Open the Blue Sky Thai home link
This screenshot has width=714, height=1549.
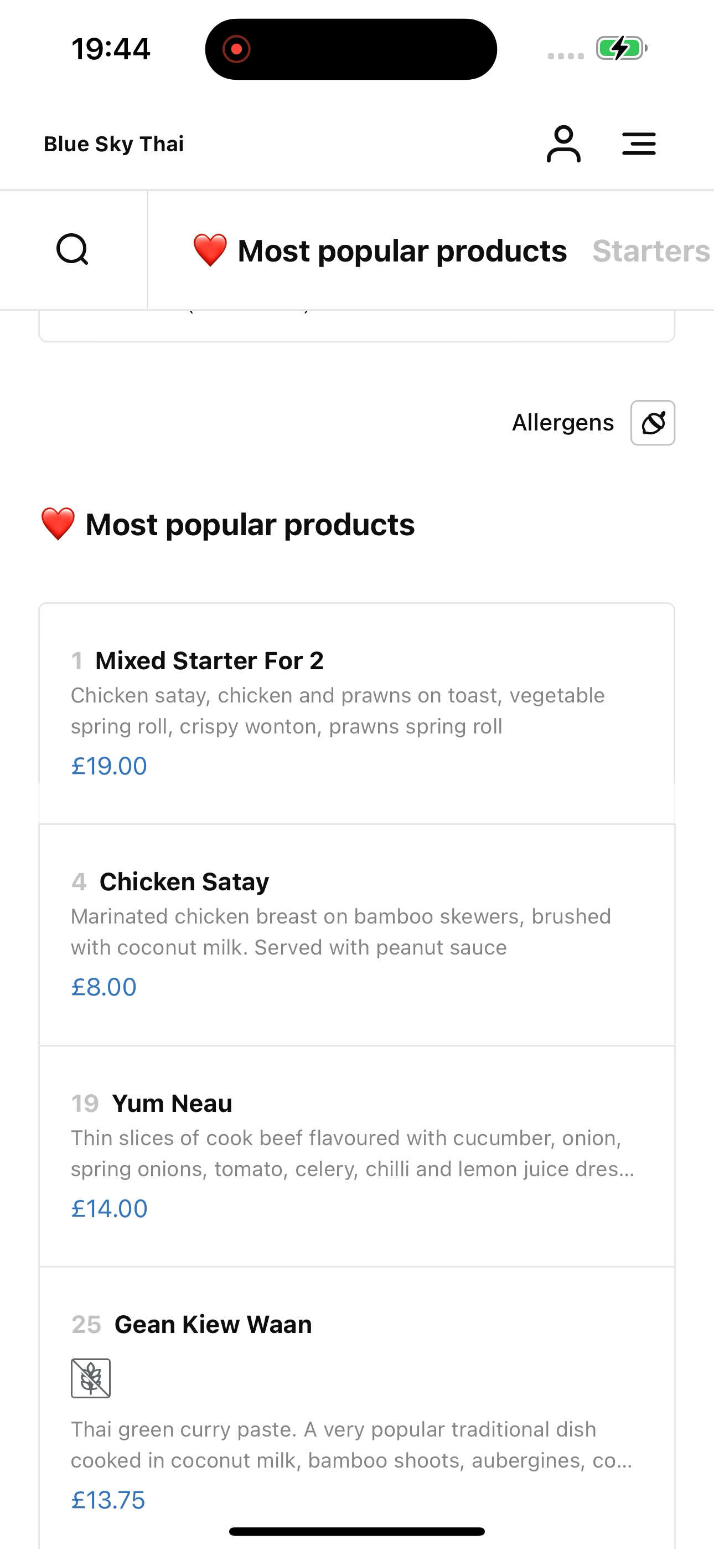[x=113, y=144]
